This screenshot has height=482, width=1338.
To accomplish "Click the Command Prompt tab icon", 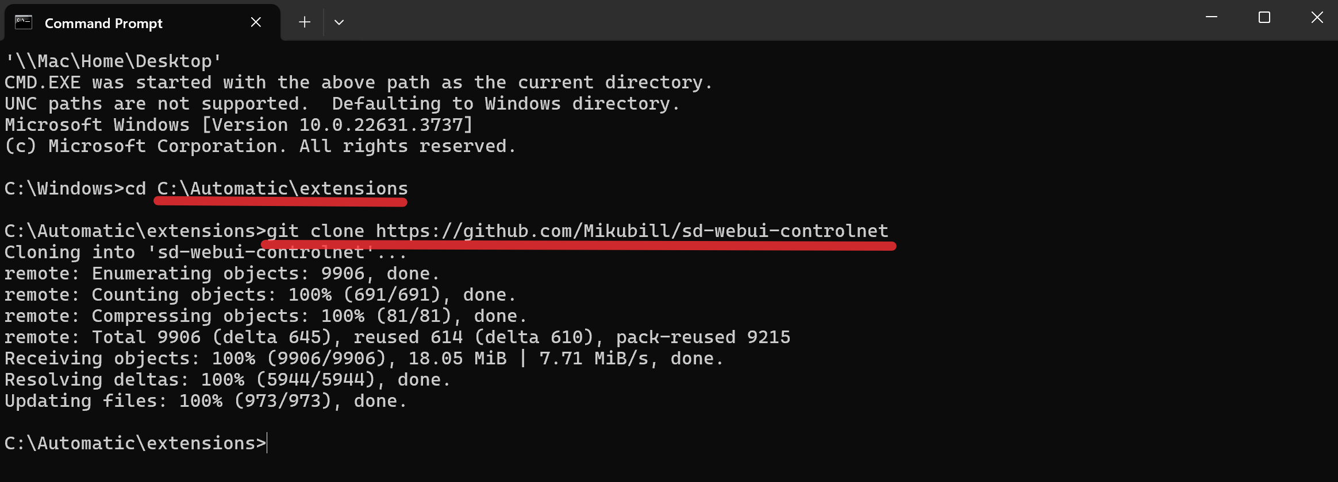I will click(x=24, y=22).
